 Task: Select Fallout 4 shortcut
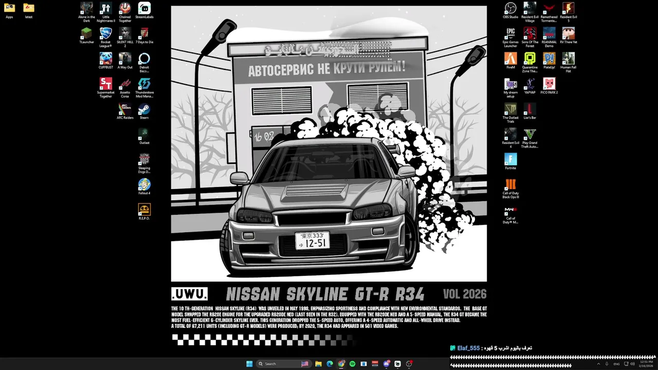click(x=144, y=187)
